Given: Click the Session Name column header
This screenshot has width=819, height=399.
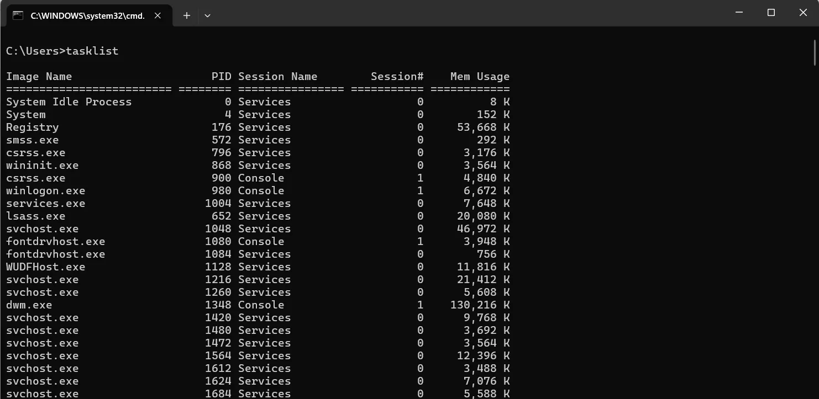Looking at the screenshot, I should pyautogui.click(x=278, y=76).
